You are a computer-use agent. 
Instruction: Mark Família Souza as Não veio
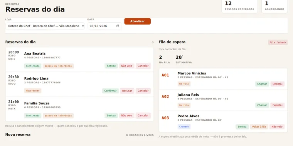(126, 116)
